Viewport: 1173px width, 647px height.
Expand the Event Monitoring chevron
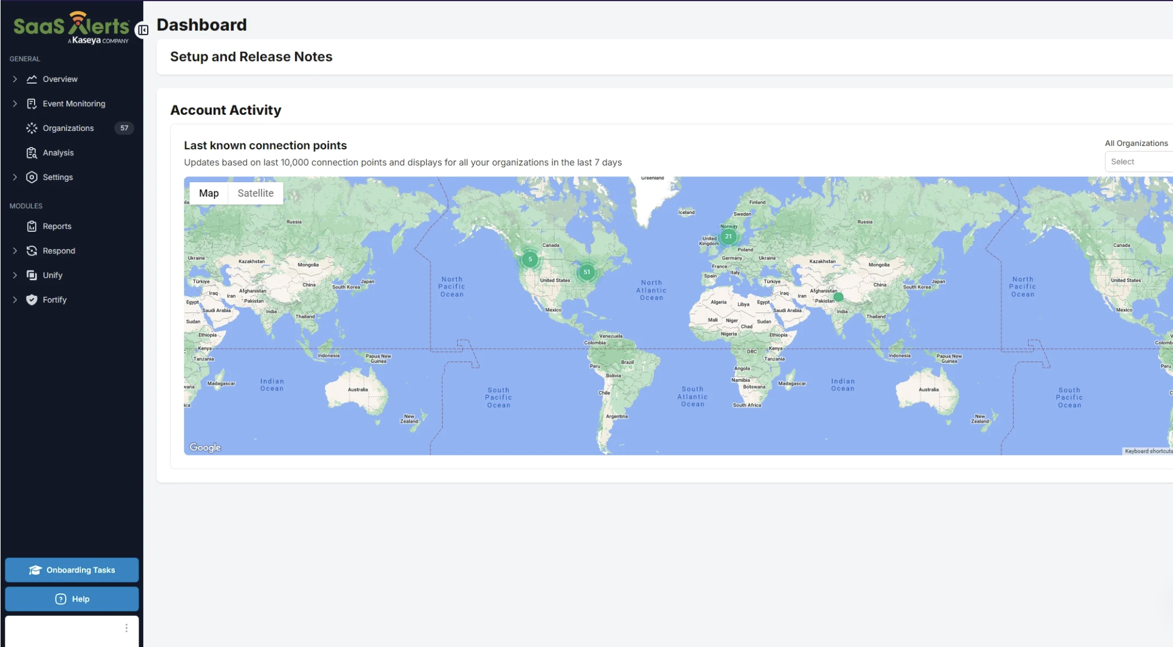[15, 104]
